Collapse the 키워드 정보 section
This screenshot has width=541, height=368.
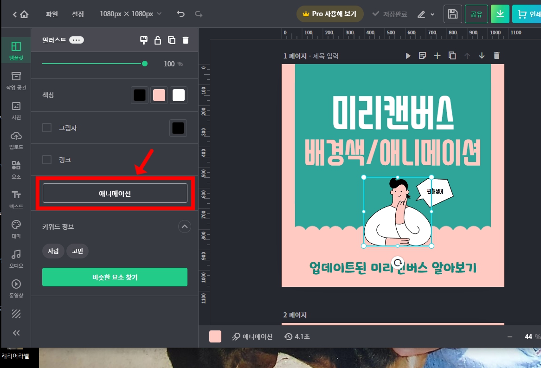184,226
